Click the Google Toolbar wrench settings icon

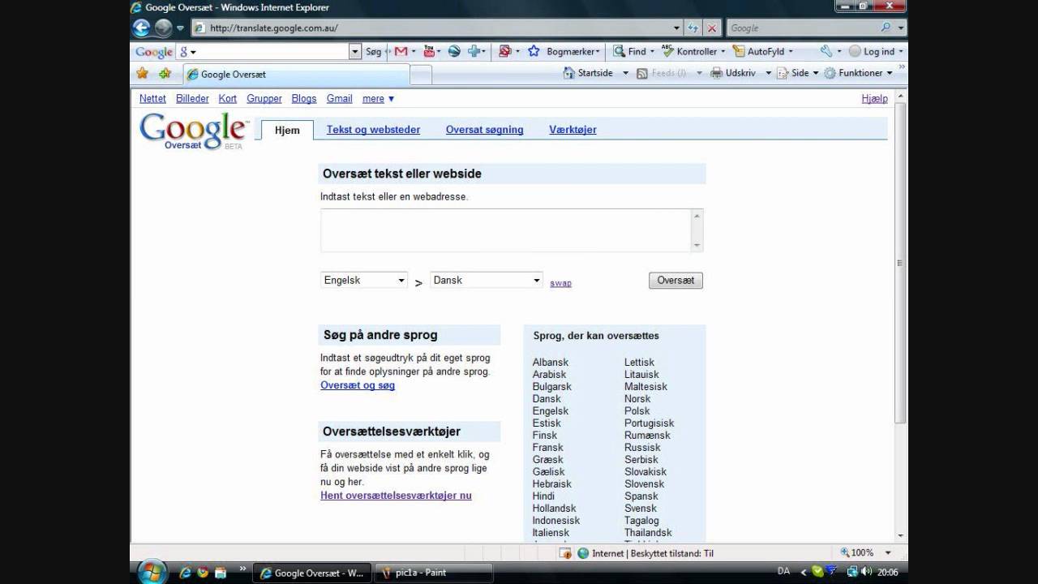click(x=826, y=51)
